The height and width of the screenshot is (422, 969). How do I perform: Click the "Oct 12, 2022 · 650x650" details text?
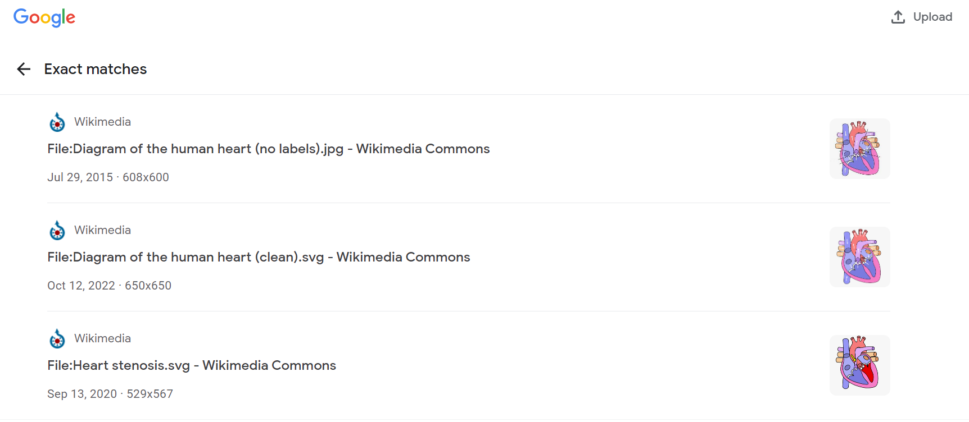click(x=109, y=286)
